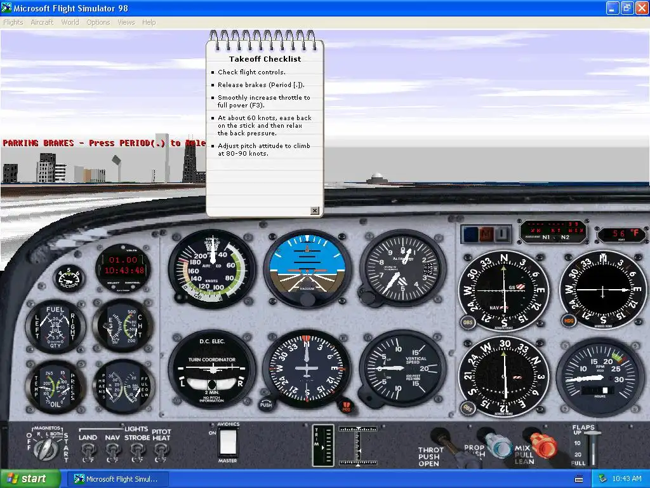Open the Flights menu
Image resolution: width=650 pixels, height=488 pixels.
[13, 22]
